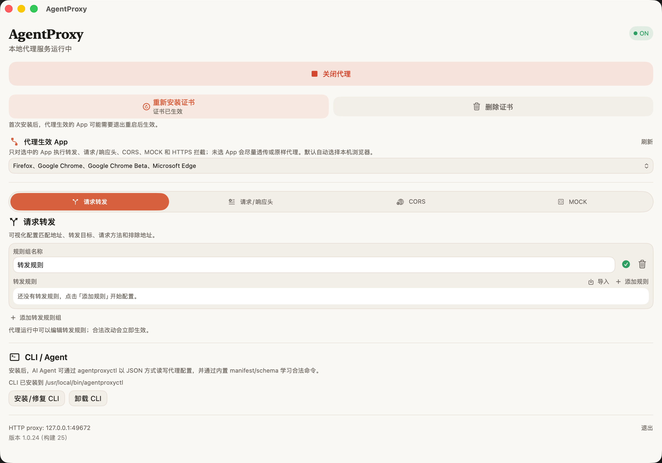Viewport: 662px width, 463px height.
Task: Click the fork icon next to 请求转发 heading
Action: click(14, 222)
